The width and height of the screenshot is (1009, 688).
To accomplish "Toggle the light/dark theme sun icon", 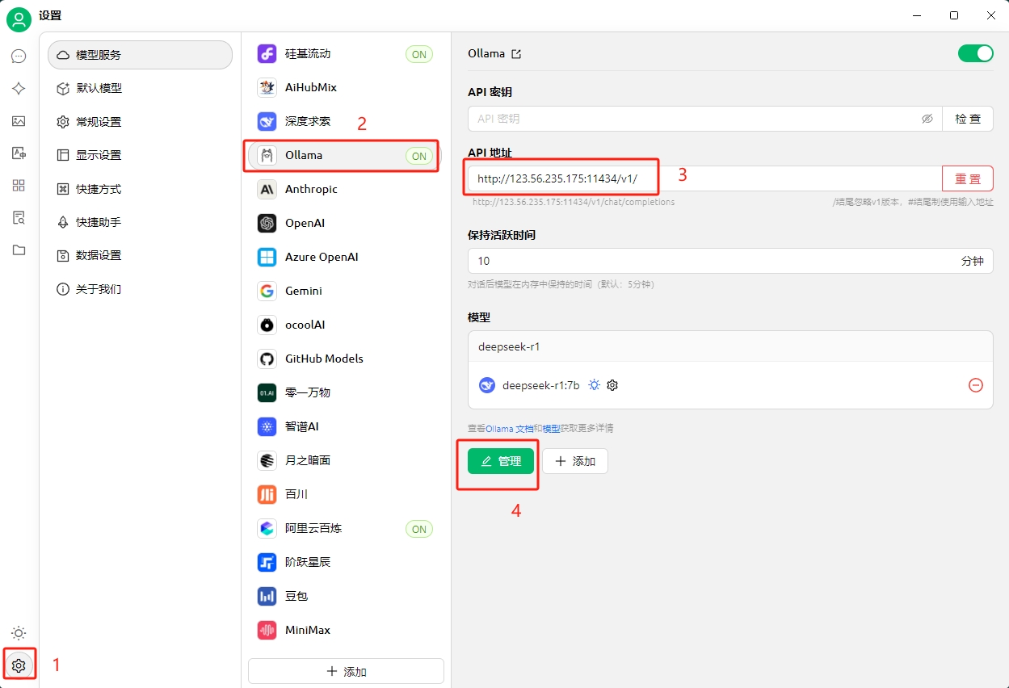I will [19, 633].
